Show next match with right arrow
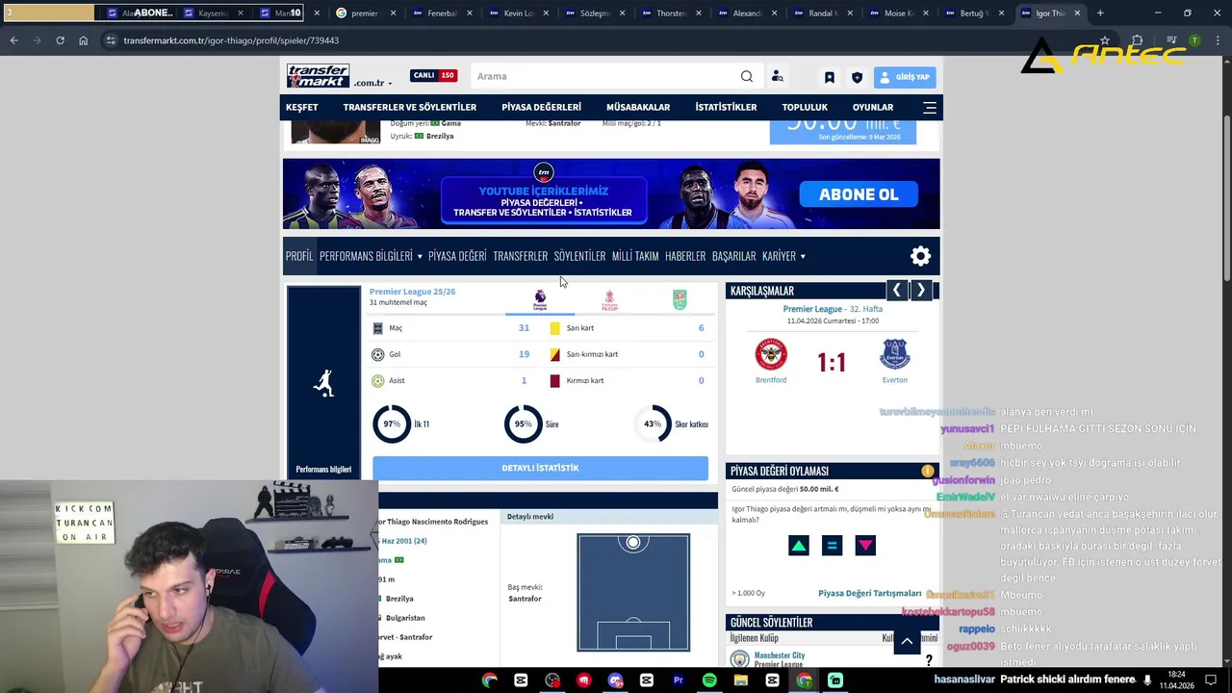 pos(920,290)
